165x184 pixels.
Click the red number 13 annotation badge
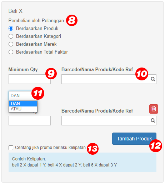click(x=92, y=149)
